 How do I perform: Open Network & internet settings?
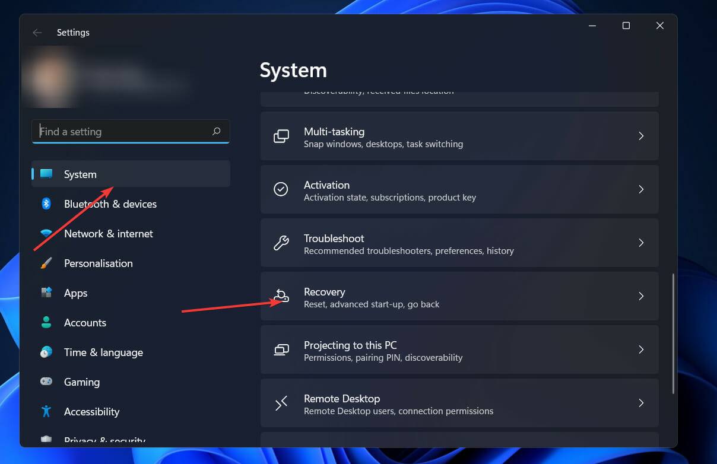click(108, 233)
